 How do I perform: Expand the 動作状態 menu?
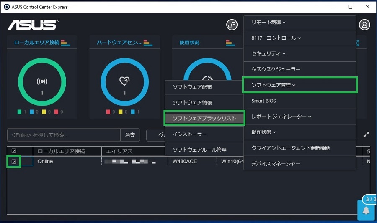[x=300, y=132]
